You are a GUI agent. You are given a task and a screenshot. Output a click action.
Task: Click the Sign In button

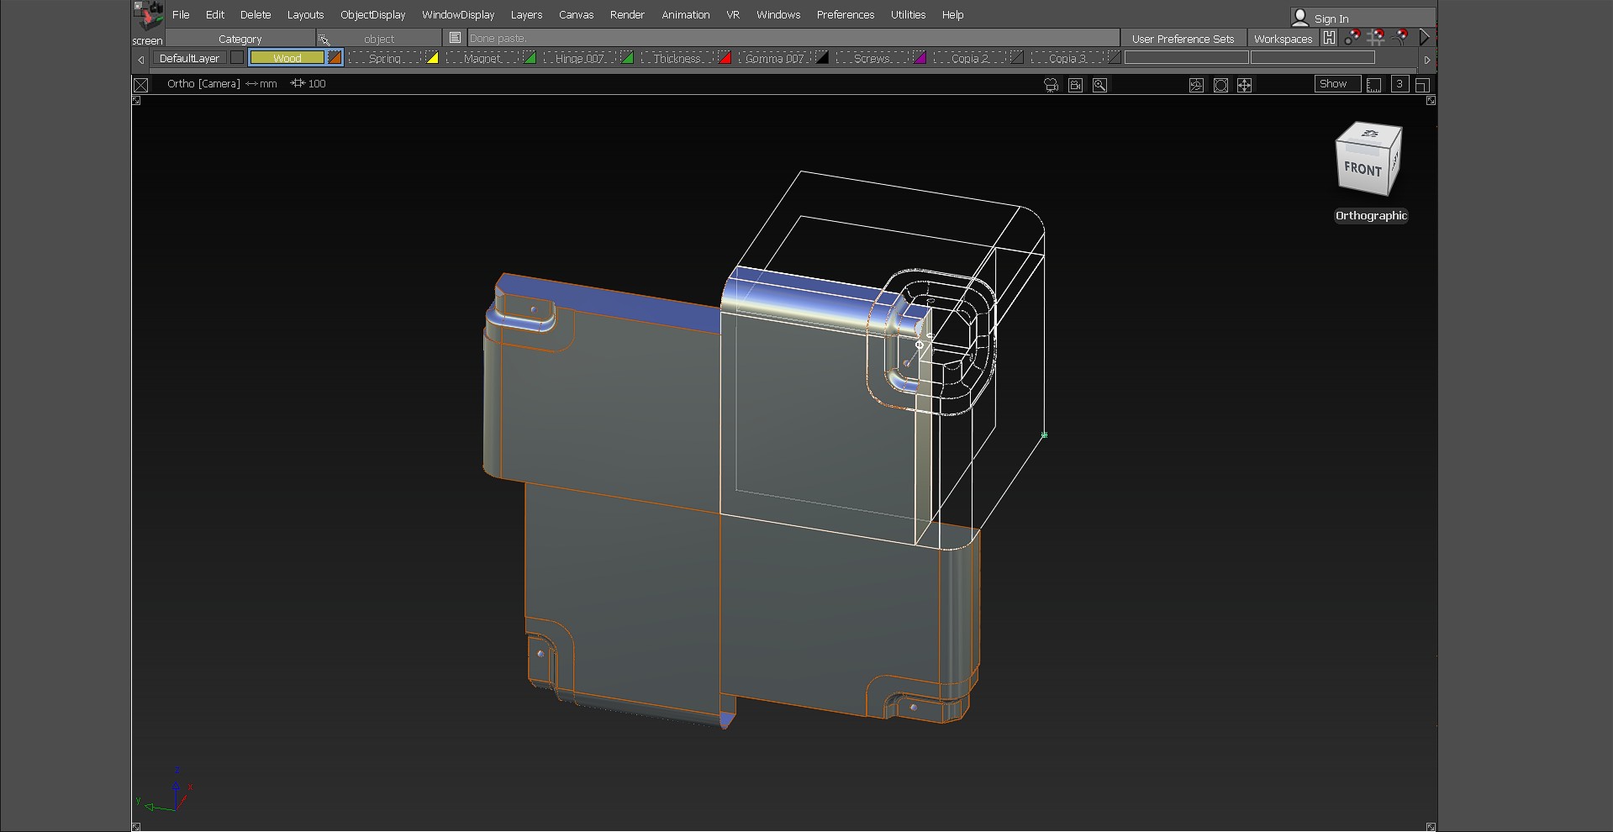(1331, 18)
